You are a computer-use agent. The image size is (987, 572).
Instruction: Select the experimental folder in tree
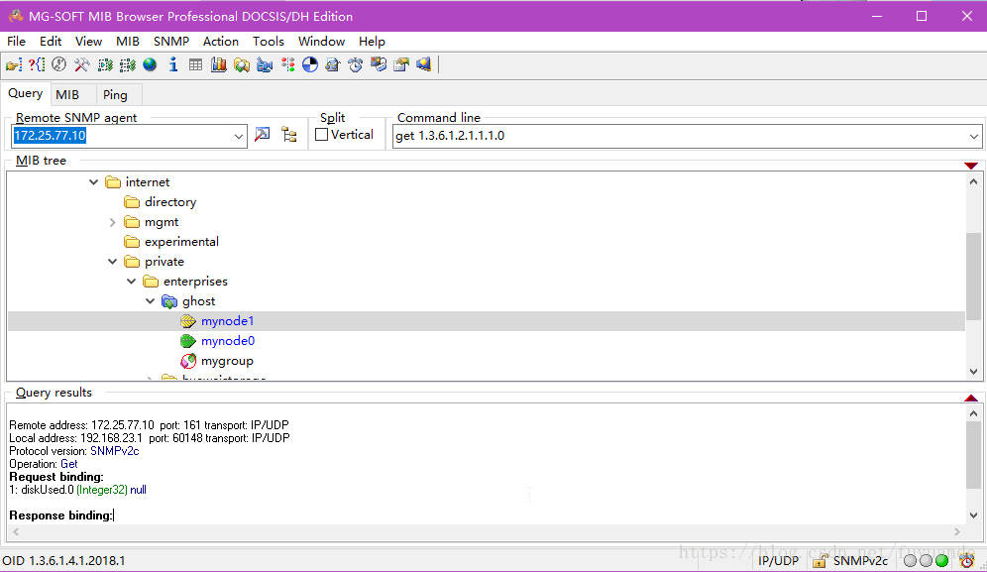pyautogui.click(x=181, y=242)
